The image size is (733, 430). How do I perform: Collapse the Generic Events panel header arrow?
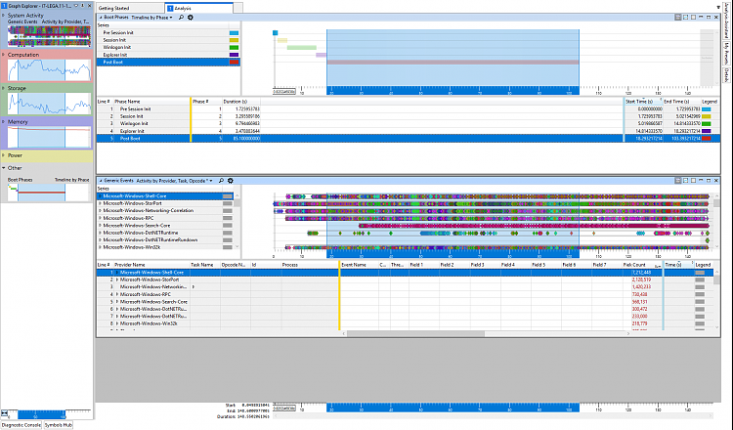point(101,181)
